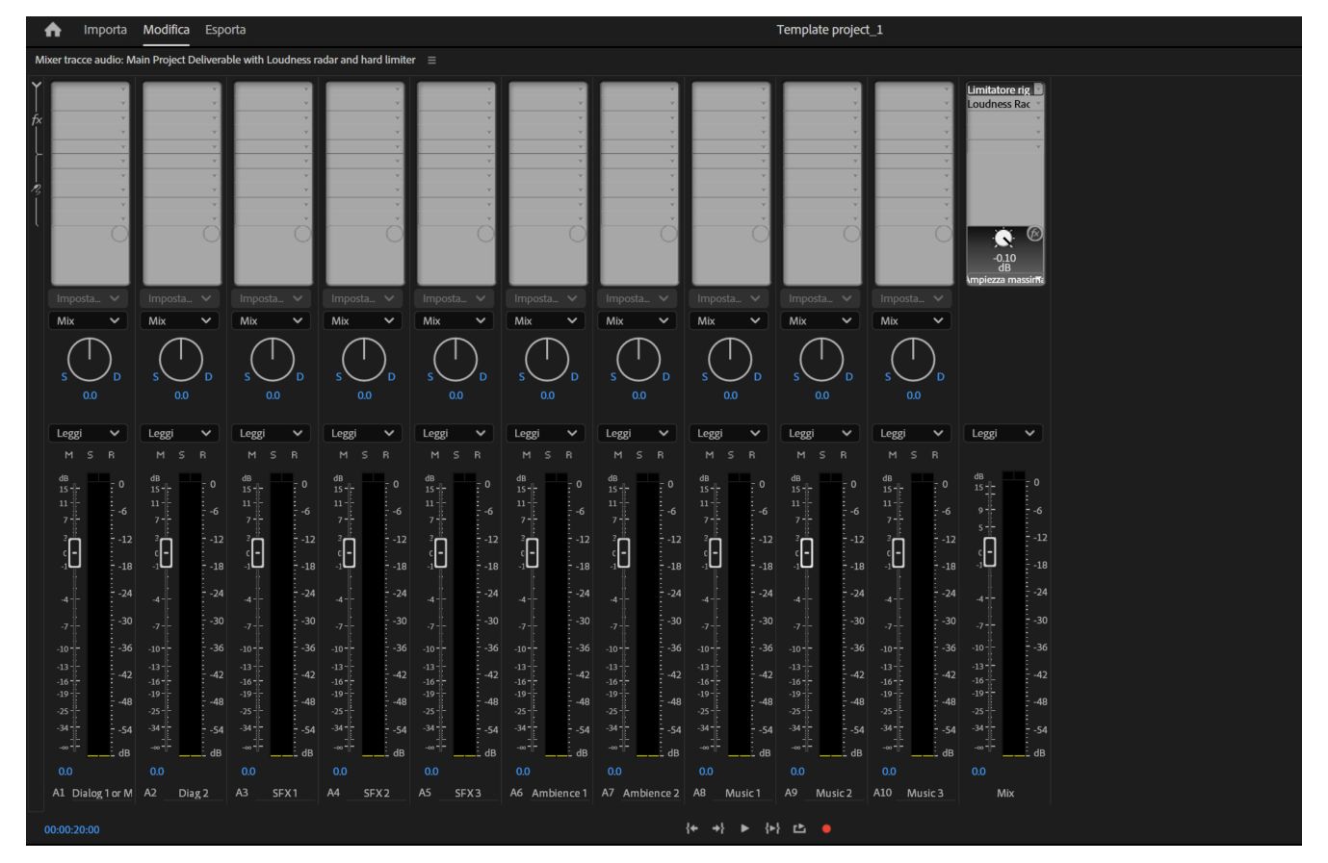Toggle the Loop playback icon
This screenshot has height=863, width=1328.
[x=799, y=828]
